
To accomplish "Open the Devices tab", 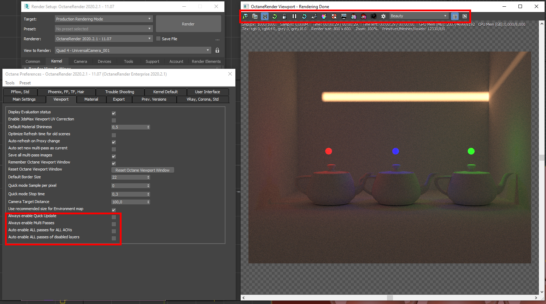I will [104, 61].
